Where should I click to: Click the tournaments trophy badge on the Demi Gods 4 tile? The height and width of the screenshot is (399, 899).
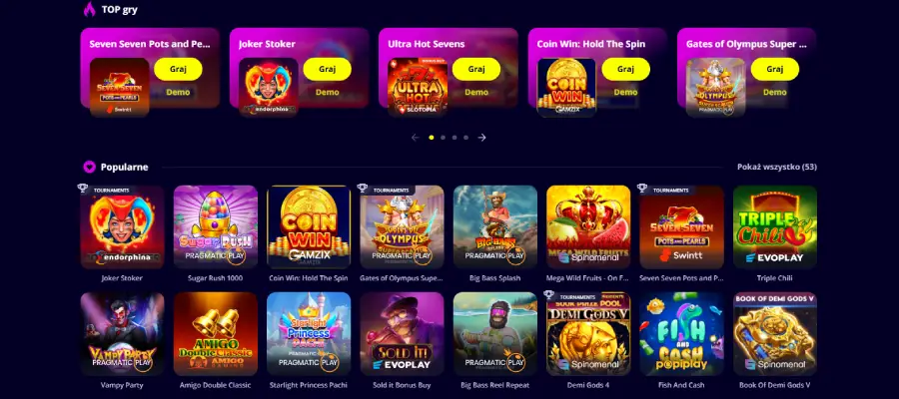click(x=549, y=295)
